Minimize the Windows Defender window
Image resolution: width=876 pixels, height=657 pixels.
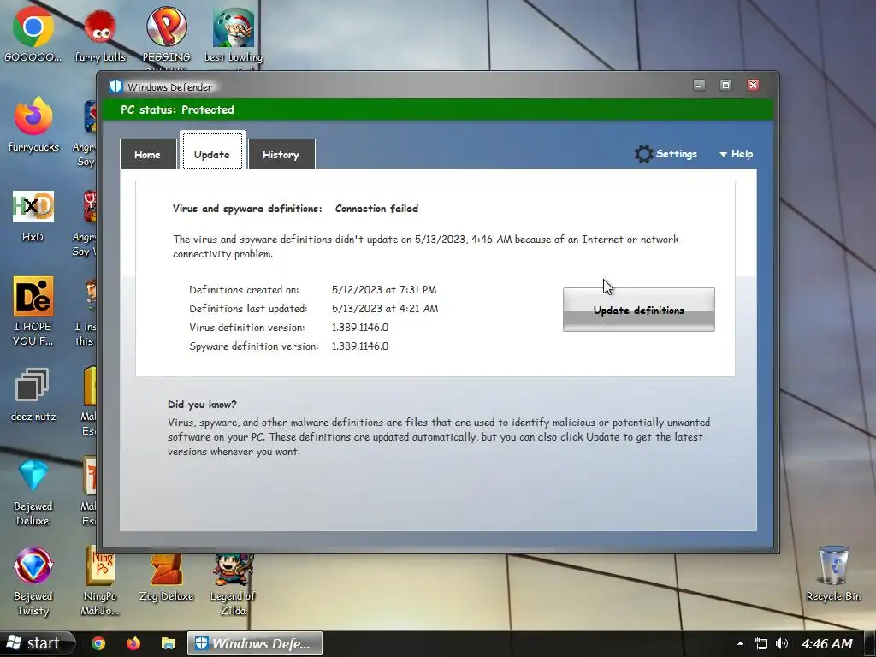[x=699, y=85]
